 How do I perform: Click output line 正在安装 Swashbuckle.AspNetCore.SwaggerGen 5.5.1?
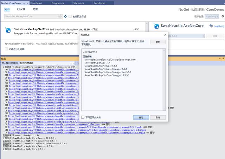29,141
